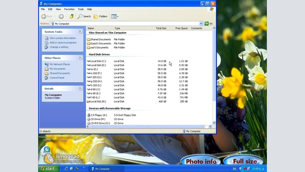Viewport: 305px width, 172px height.
Task: Open Add or remove programs link
Action: coord(63,43)
